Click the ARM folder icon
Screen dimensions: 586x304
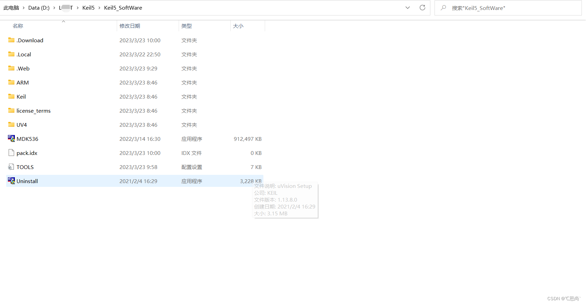[11, 82]
